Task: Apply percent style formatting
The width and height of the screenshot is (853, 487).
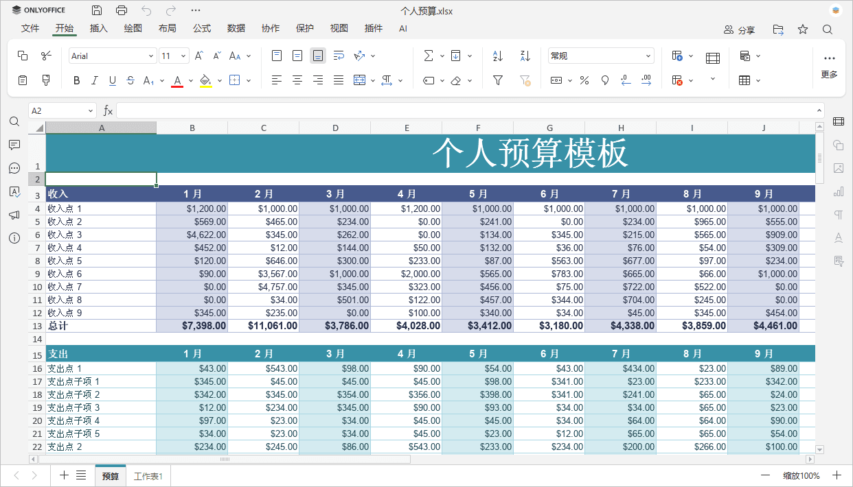Action: (x=584, y=80)
